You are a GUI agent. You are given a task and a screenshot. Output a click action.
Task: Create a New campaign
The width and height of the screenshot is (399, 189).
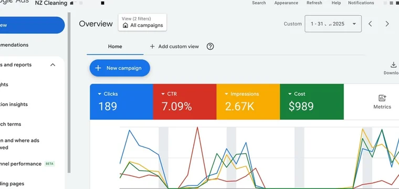point(120,68)
